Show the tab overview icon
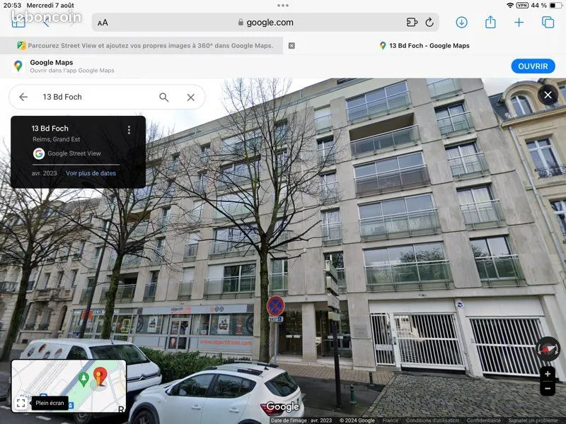 pyautogui.click(x=548, y=23)
